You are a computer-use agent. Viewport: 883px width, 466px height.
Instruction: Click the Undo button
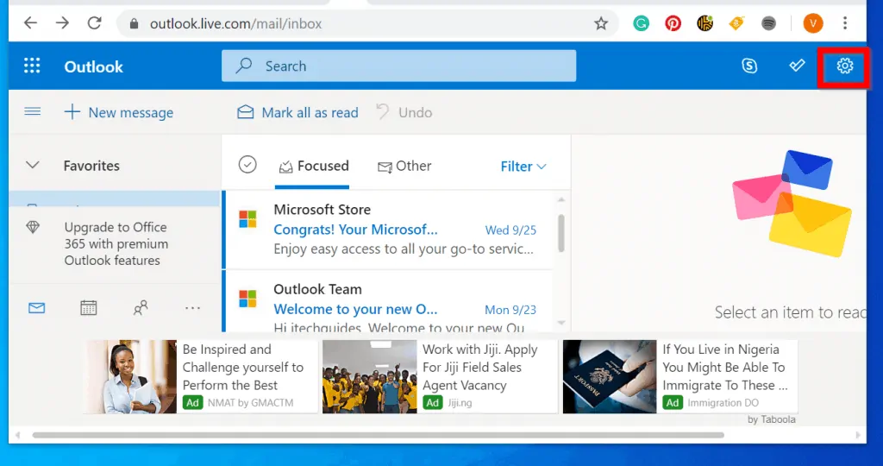pyautogui.click(x=404, y=112)
